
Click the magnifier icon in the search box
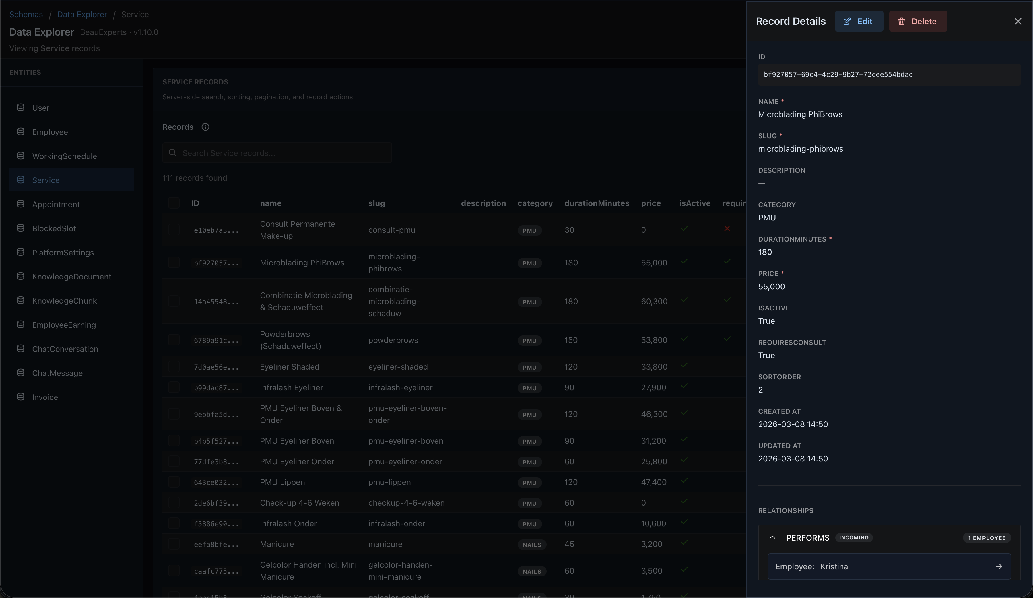pyautogui.click(x=172, y=153)
